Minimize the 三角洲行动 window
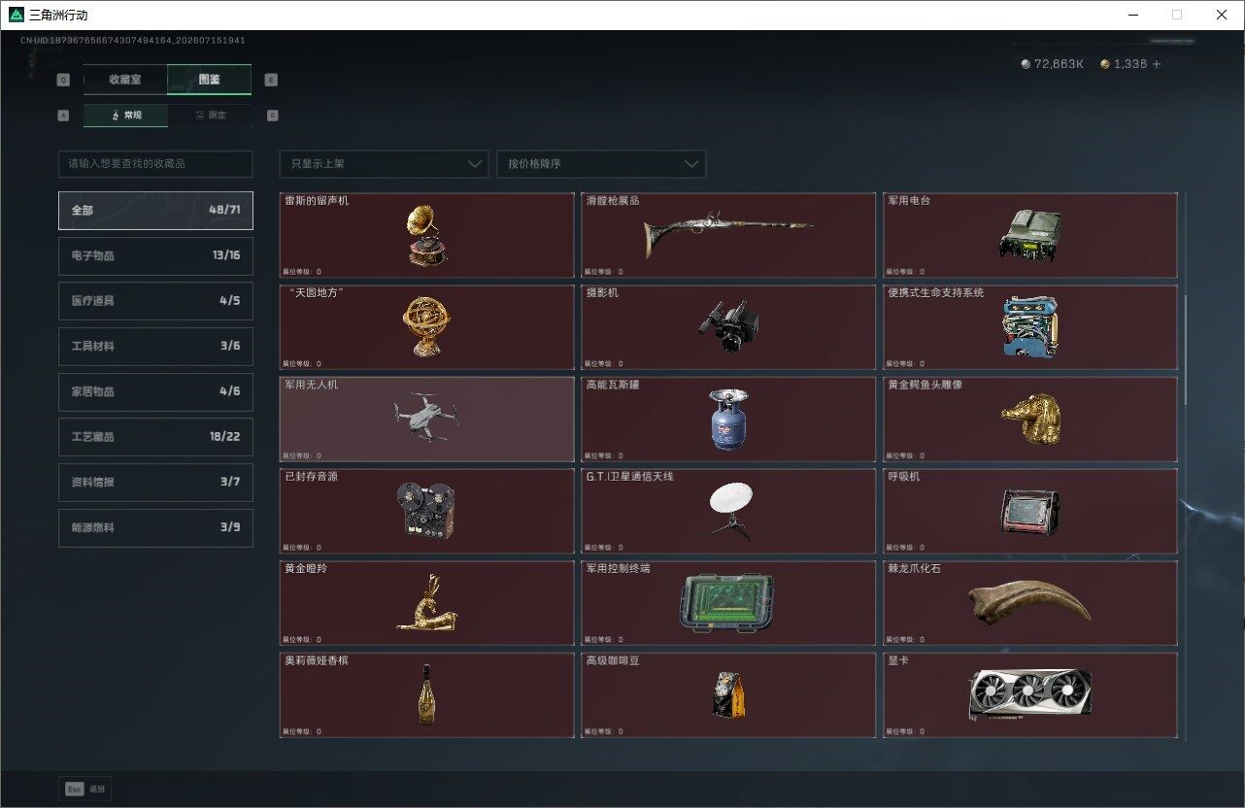1245x808 pixels. click(x=1133, y=15)
